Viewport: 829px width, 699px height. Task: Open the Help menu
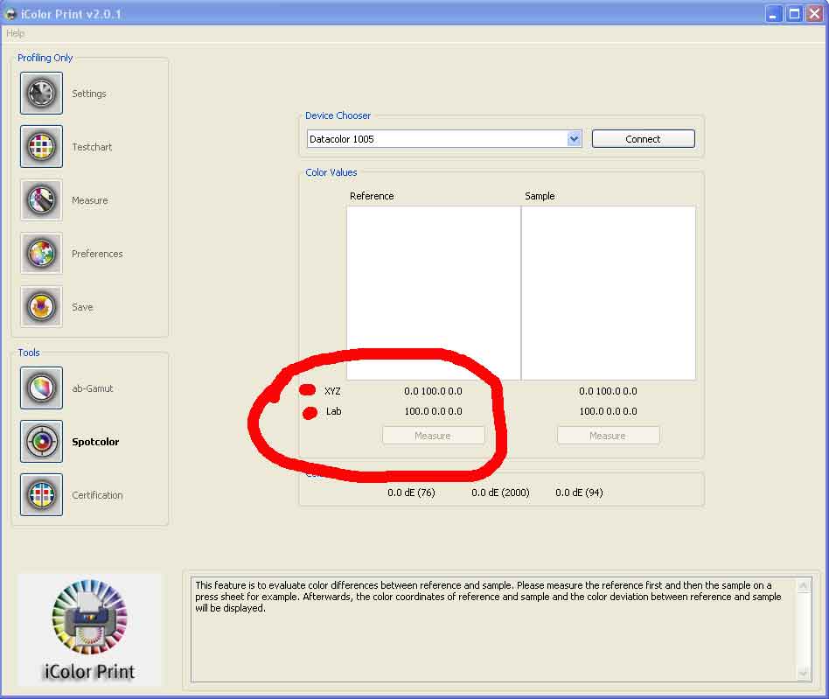[16, 33]
